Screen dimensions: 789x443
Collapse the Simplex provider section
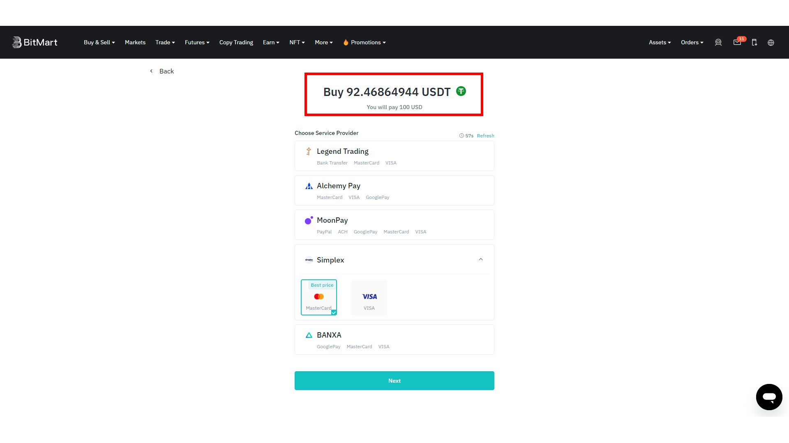pyautogui.click(x=481, y=259)
